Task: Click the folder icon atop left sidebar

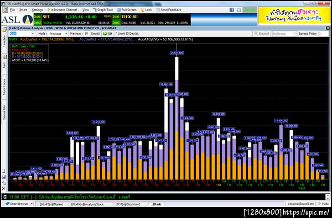Action: [4, 29]
